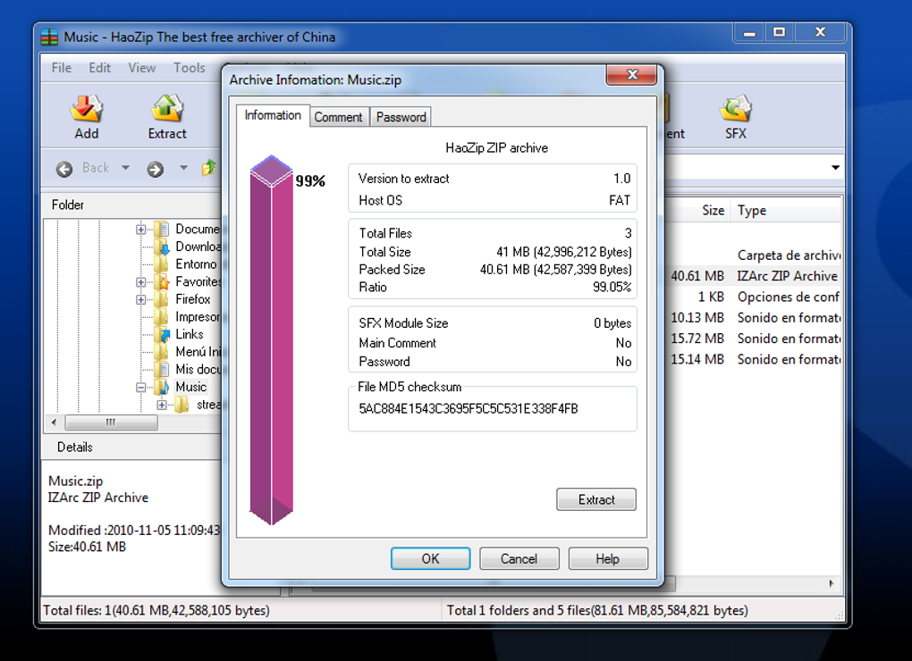Select the Links folder icon in tree
The width and height of the screenshot is (912, 661).
(x=162, y=335)
